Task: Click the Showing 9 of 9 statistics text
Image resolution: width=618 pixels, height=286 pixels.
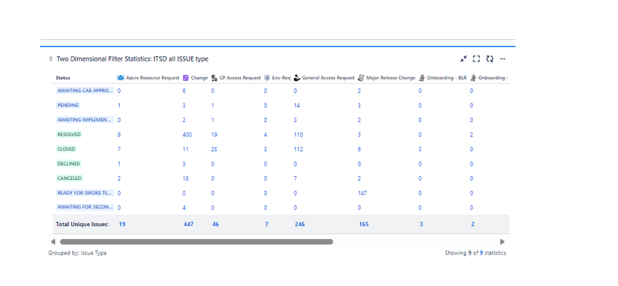Action: pyautogui.click(x=476, y=253)
